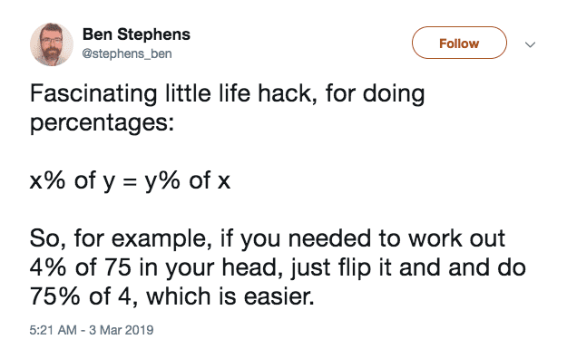567x349 pixels.
Task: Click the Follow button
Action: [x=459, y=43]
